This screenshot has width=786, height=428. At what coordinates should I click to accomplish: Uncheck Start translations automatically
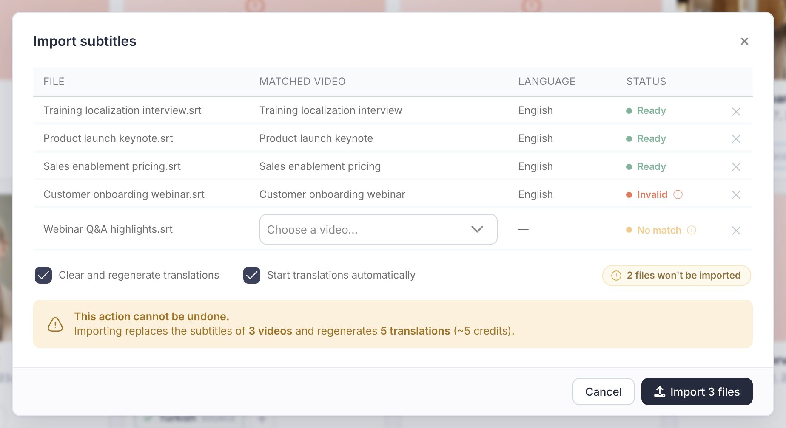click(252, 275)
